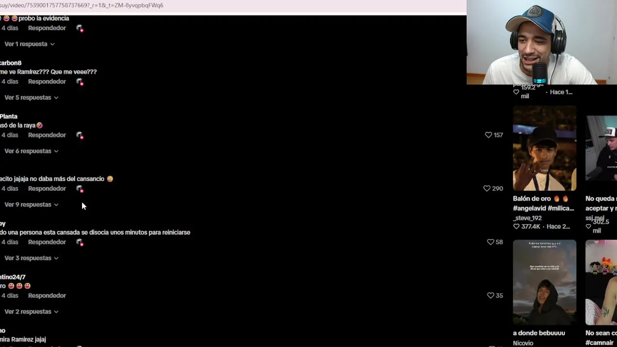617x347 pixels.
Task: Click Respondedor under the 'cansancio' comment
Action: tap(47, 188)
